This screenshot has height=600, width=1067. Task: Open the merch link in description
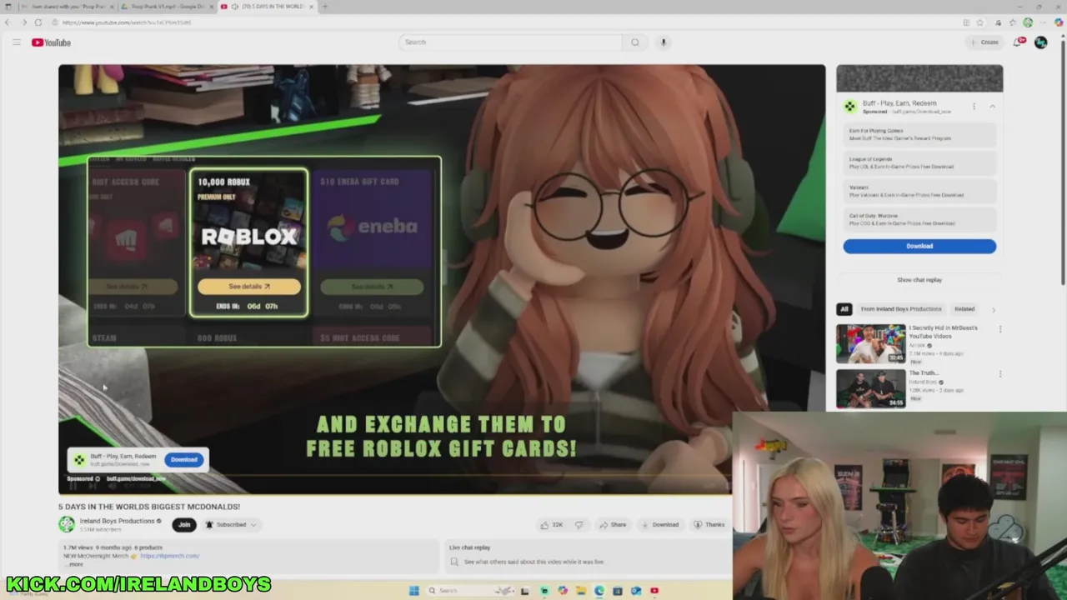(170, 556)
